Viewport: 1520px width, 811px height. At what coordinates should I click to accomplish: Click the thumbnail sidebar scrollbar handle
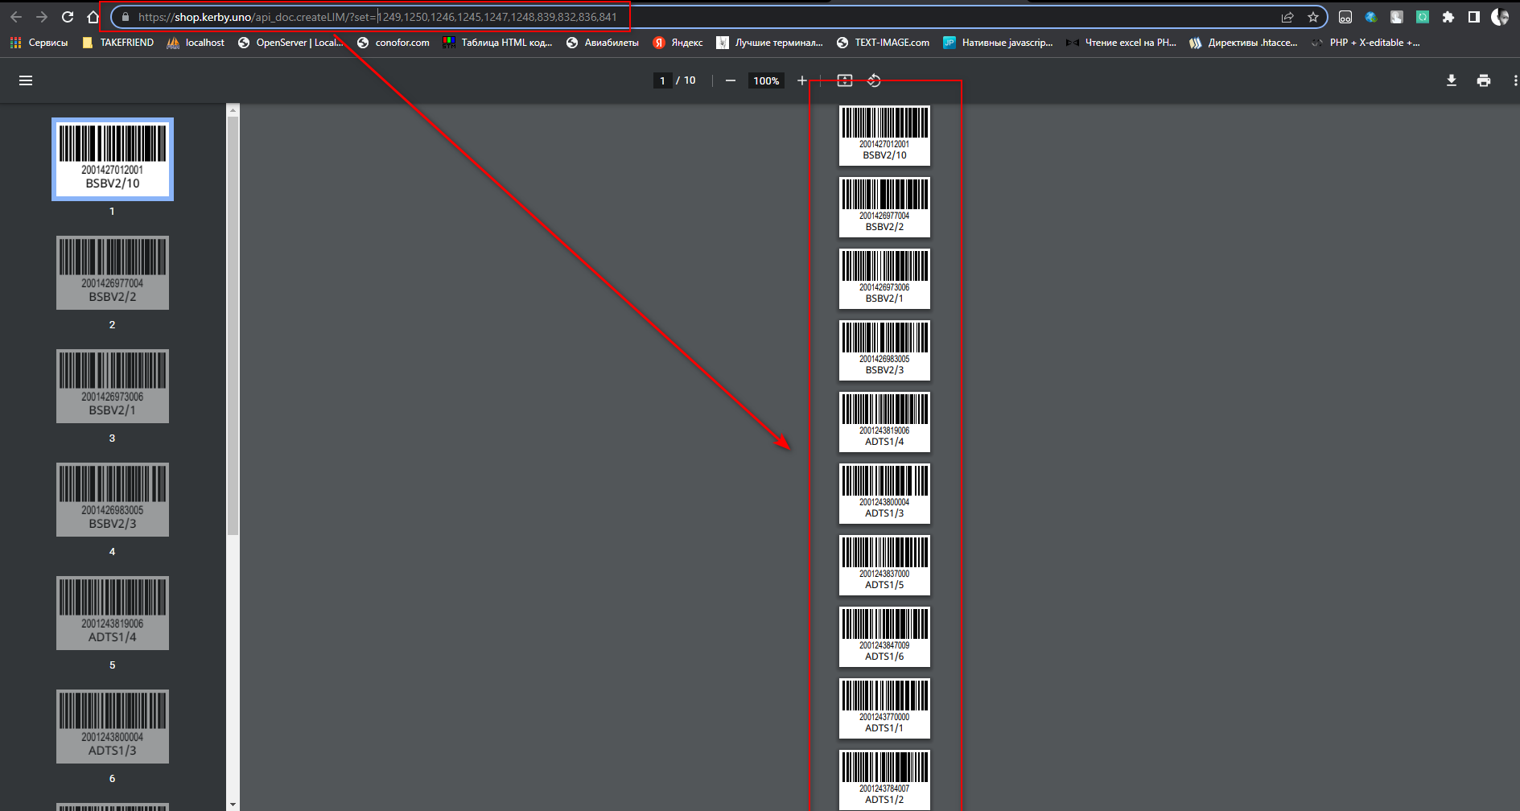coord(233,326)
